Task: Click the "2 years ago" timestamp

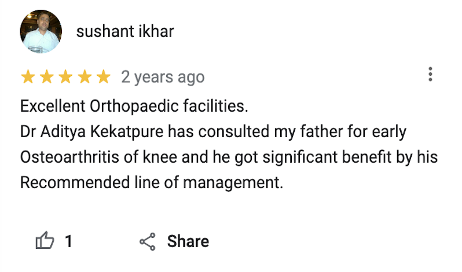Action: tap(163, 77)
